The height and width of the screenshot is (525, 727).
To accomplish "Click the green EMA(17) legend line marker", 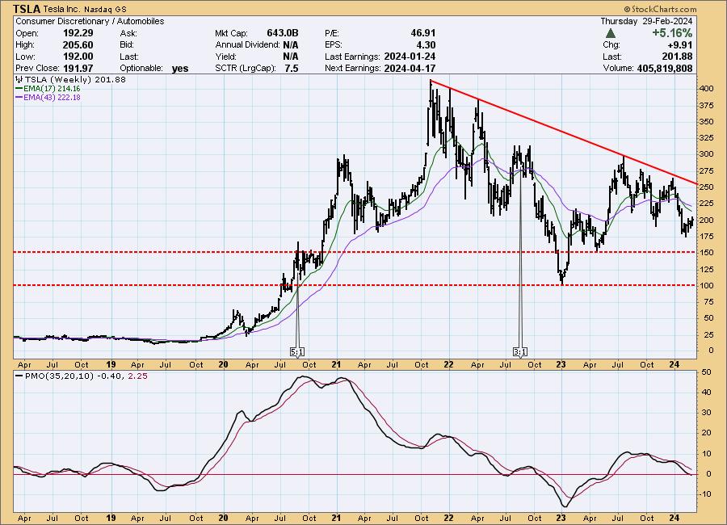I will coord(19,88).
